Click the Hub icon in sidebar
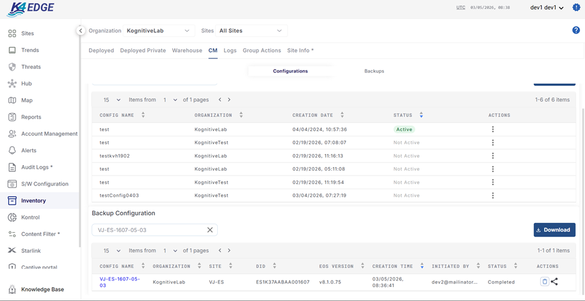 pyautogui.click(x=12, y=84)
